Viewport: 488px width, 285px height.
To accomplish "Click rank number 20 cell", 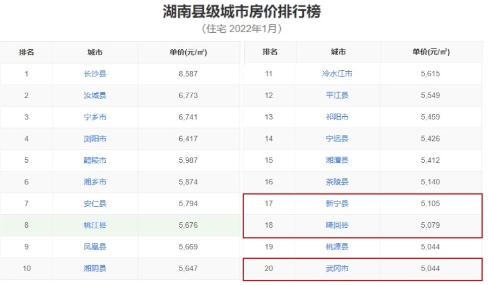I will click(269, 268).
